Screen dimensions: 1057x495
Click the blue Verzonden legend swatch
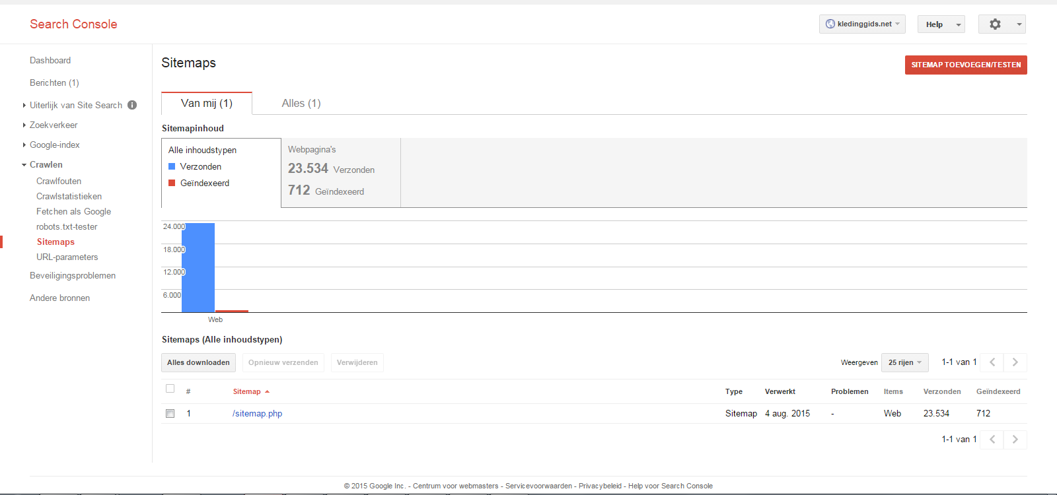coord(172,166)
